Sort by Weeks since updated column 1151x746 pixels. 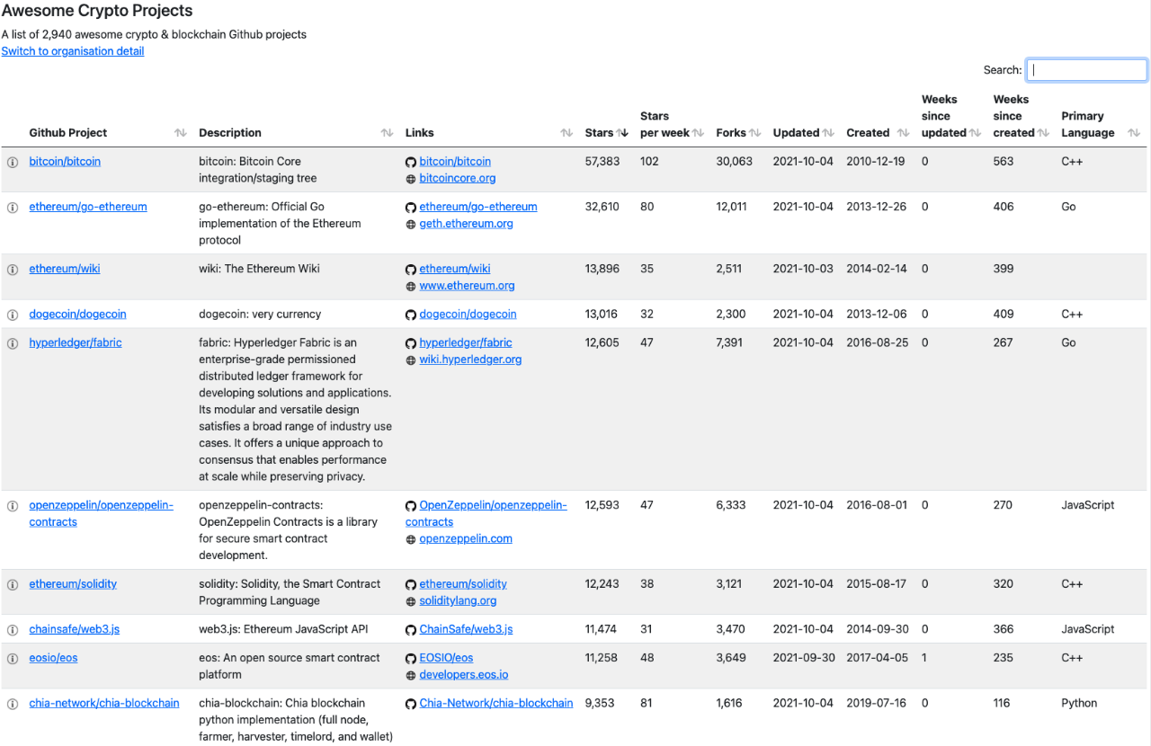(x=975, y=133)
